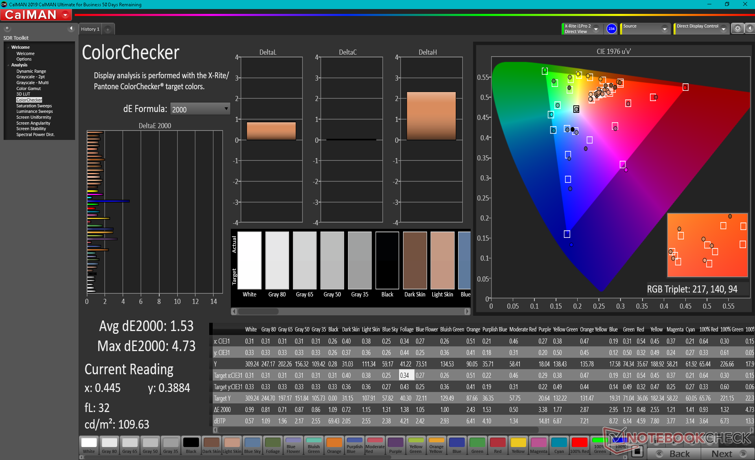Go to Next workflow page
The height and width of the screenshot is (460, 755).
point(727,453)
